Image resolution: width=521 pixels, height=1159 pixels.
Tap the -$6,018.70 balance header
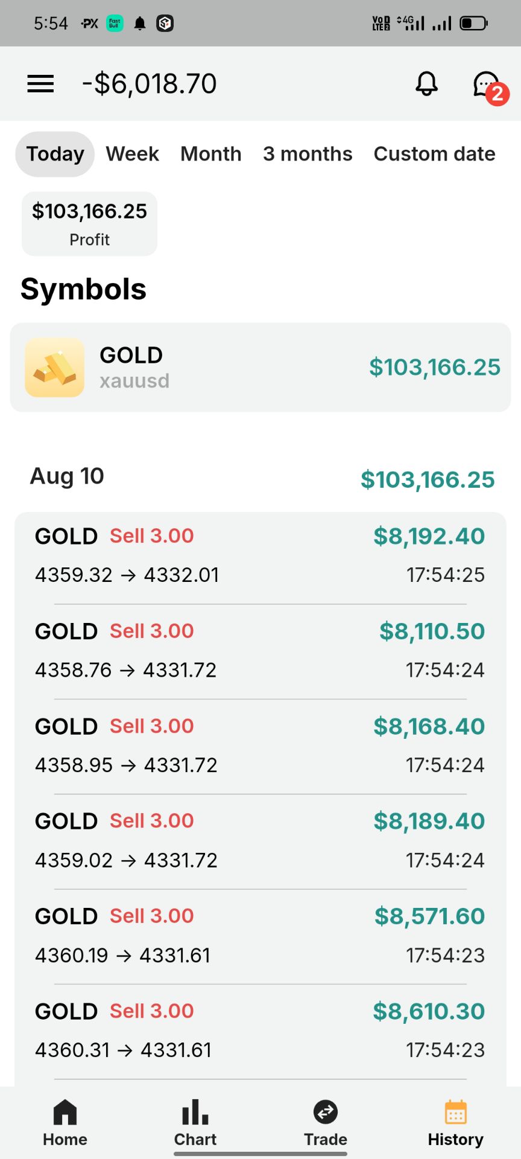[x=150, y=84]
